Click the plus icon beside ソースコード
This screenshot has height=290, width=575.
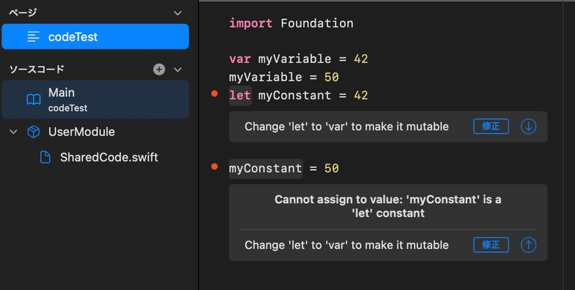[159, 70]
